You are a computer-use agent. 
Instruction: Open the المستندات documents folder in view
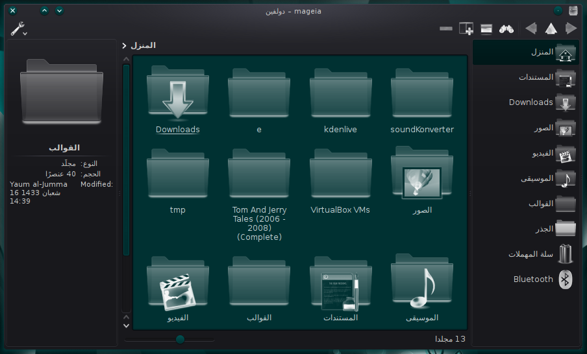tap(341, 289)
